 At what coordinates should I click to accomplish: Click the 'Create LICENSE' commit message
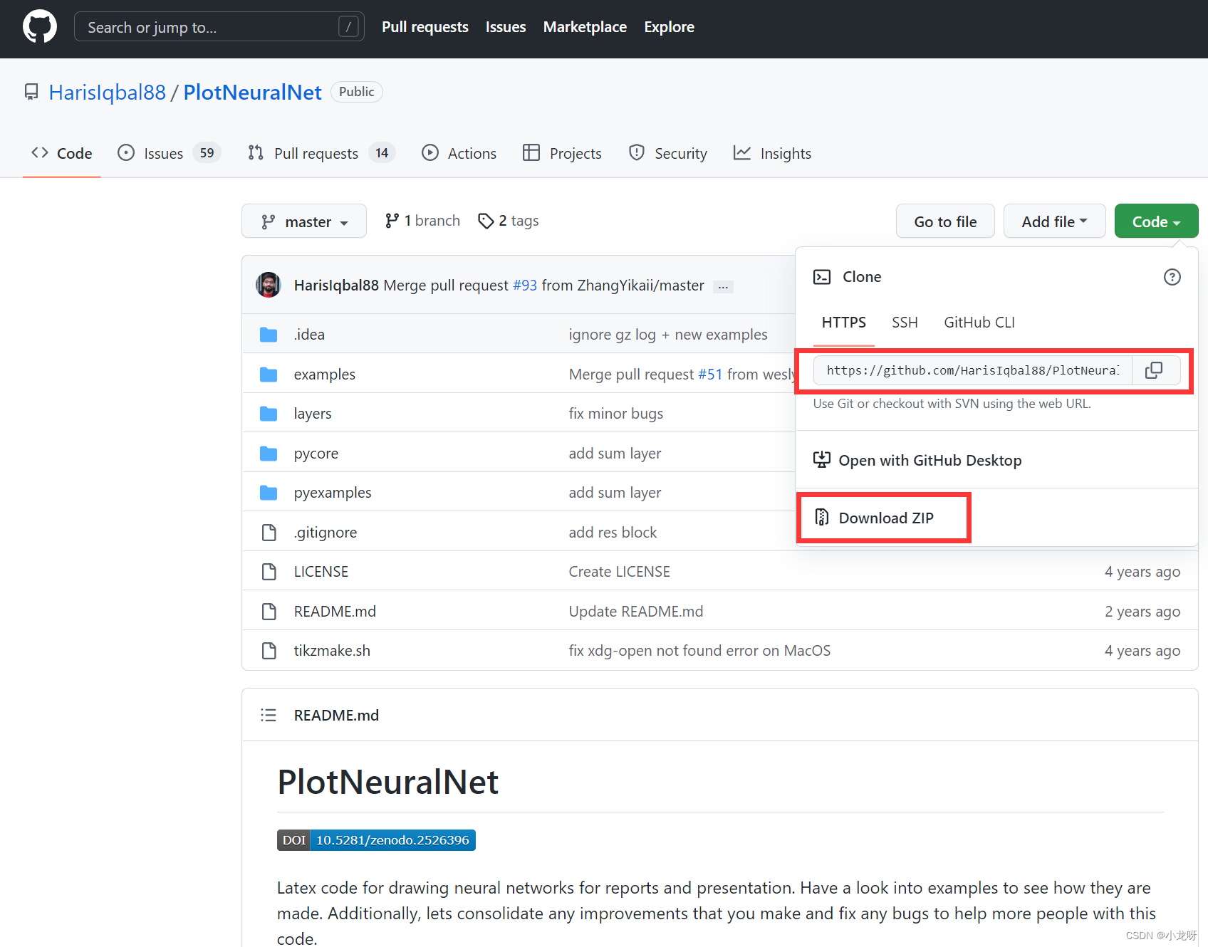(x=619, y=572)
